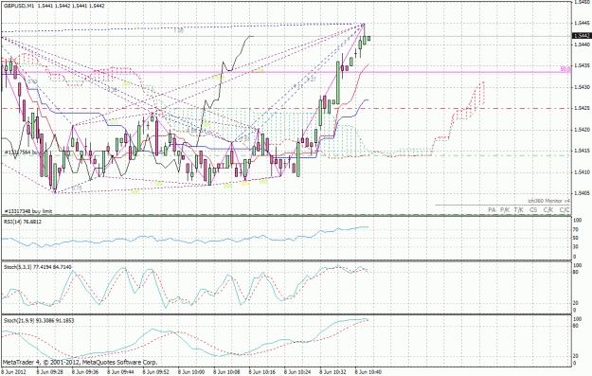Click the P/K column header
This screenshot has width=592, height=376.
(505, 209)
